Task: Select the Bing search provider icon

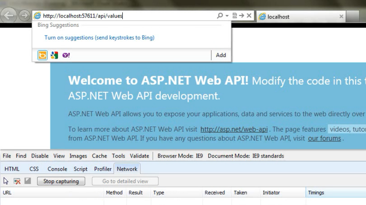Action: click(42, 55)
